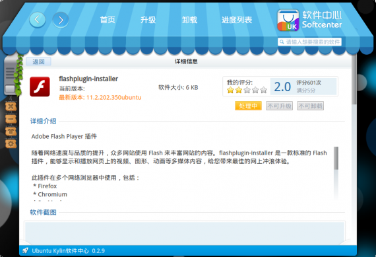The image size is (376, 257).
Task: Click the 软件截图 section heading
Action: 43,212
